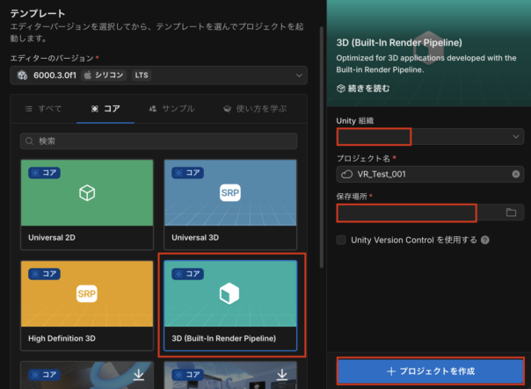Screen dimensions: 531x389
Task: Click help icon beside Unity Version Control
Action: 485,240
